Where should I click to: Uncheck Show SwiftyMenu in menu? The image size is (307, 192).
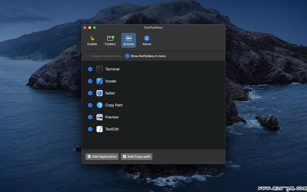(x=127, y=56)
